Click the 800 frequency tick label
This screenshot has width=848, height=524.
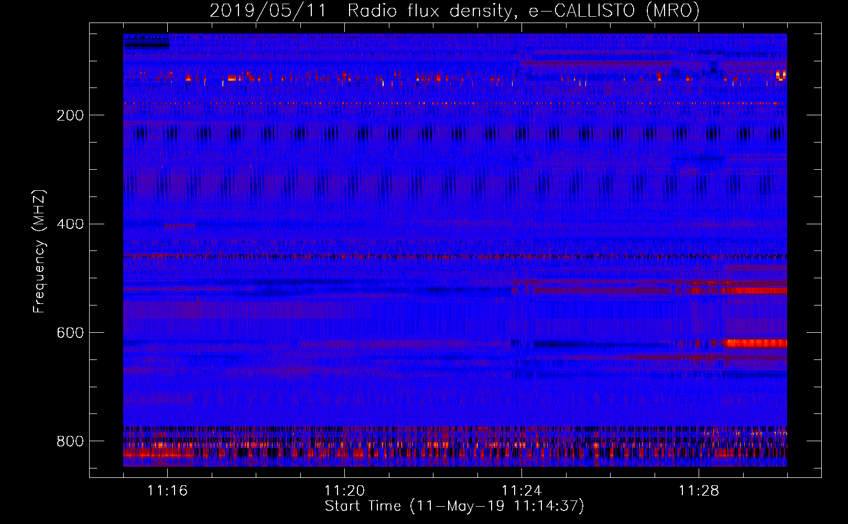click(70, 441)
